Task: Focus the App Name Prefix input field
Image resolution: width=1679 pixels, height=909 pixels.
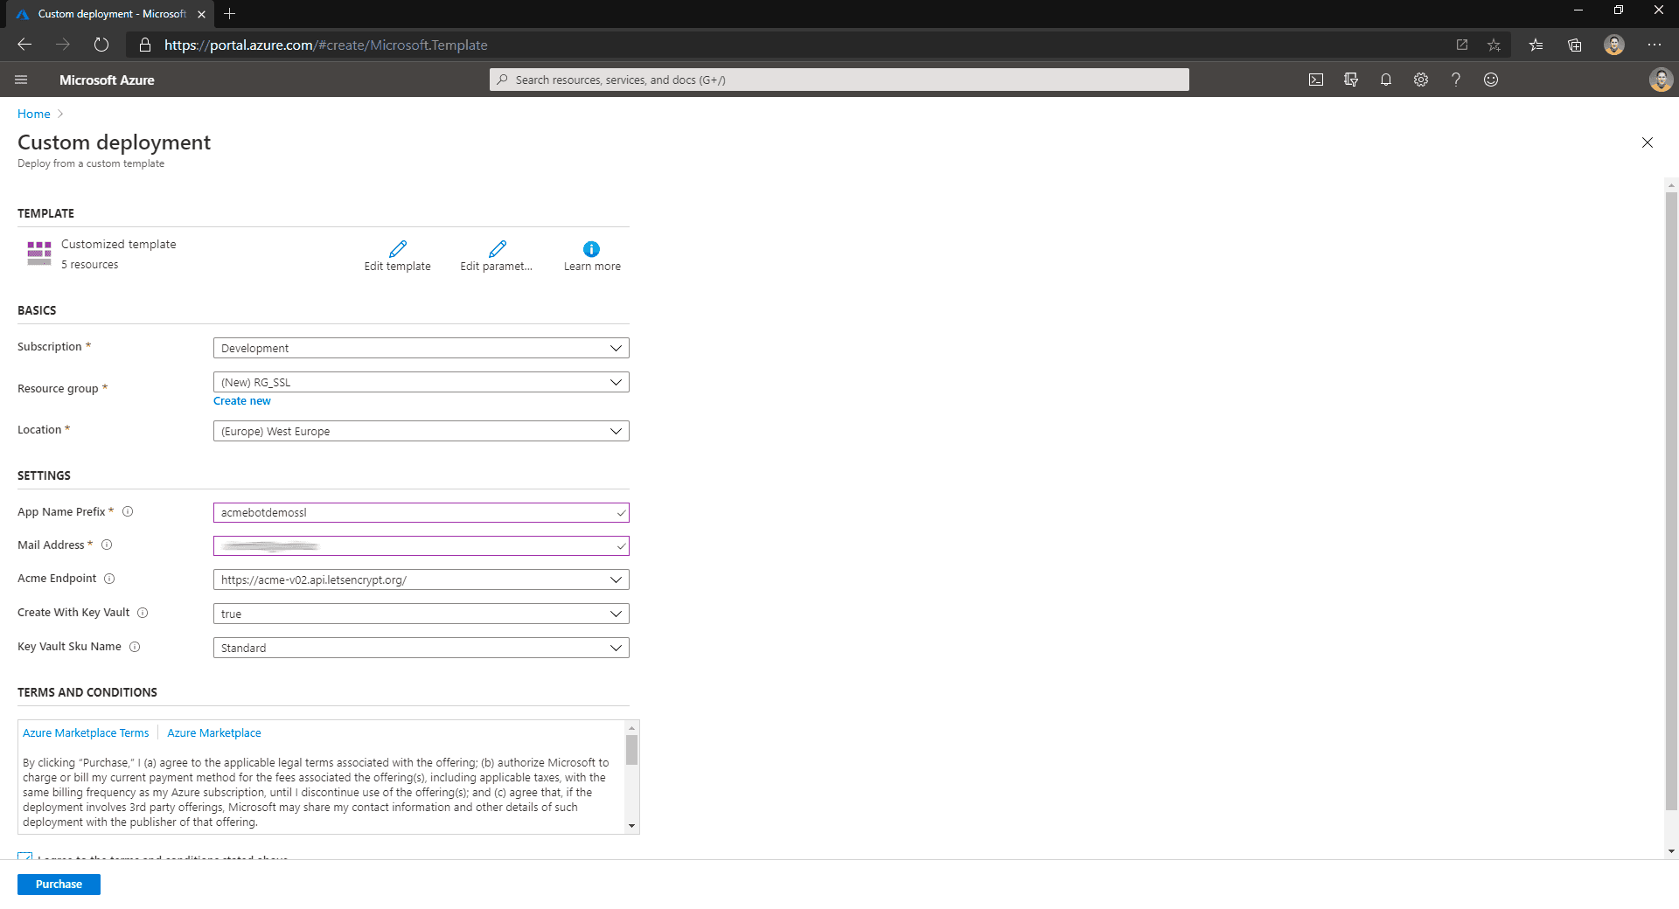Action: coord(421,512)
